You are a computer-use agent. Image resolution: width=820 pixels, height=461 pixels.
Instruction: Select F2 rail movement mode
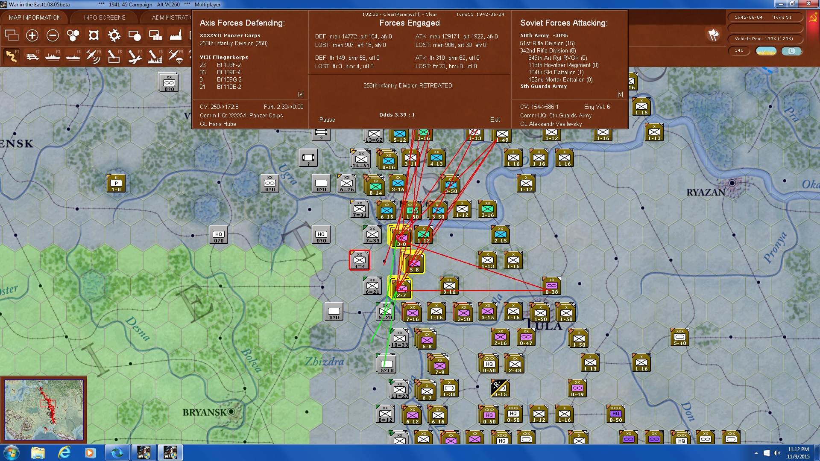[x=32, y=56]
